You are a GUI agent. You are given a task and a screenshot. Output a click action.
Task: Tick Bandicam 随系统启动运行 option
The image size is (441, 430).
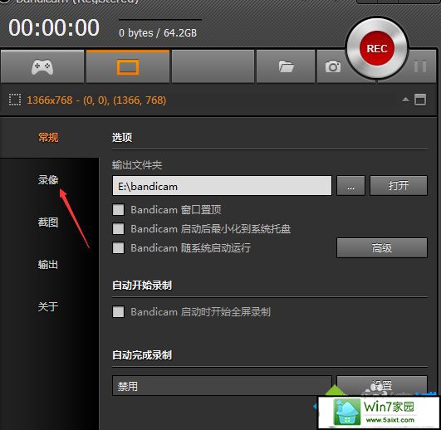[118, 248]
